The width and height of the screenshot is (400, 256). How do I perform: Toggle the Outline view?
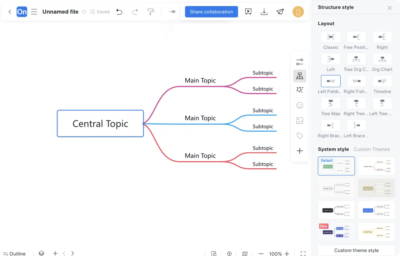click(x=14, y=254)
